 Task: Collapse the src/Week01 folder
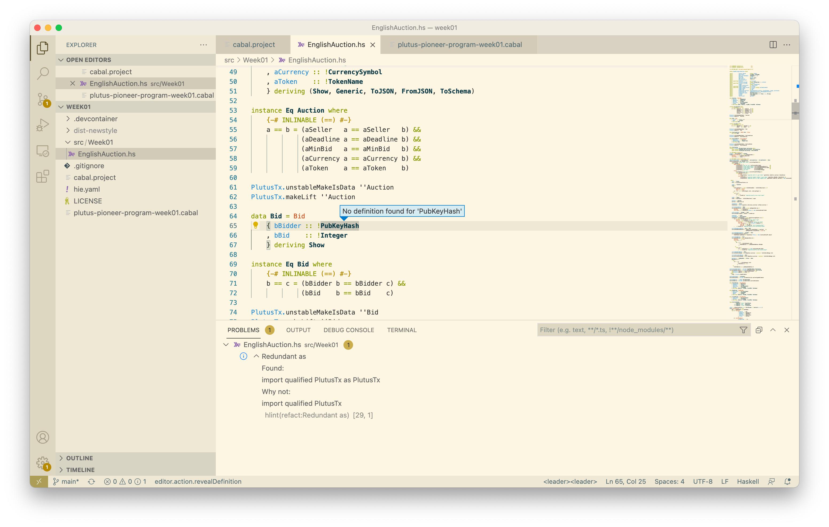[x=68, y=142]
